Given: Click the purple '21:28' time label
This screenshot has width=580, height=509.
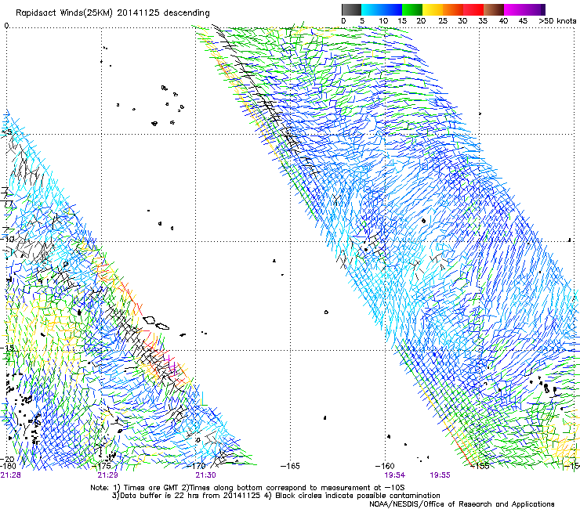Looking at the screenshot, I should 10,475.
